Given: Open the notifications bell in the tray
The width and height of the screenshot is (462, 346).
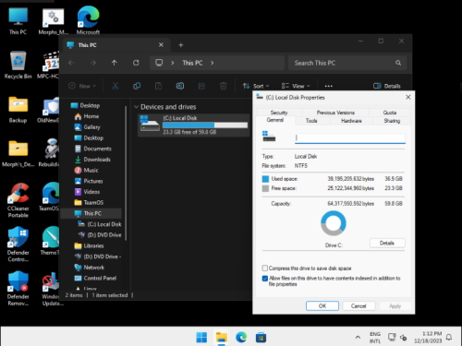Looking at the screenshot, I should [x=449, y=338].
